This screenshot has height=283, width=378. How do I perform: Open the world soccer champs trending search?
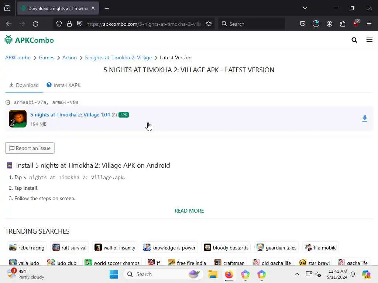pyautogui.click(x=112, y=262)
